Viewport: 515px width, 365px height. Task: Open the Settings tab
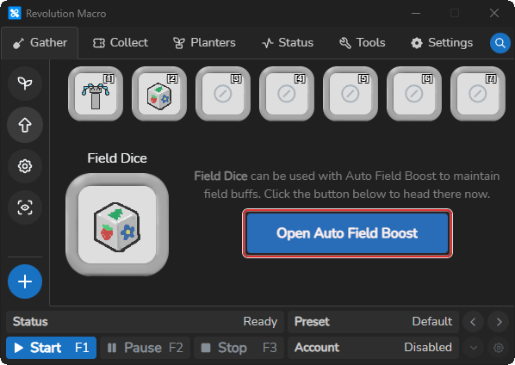point(442,43)
